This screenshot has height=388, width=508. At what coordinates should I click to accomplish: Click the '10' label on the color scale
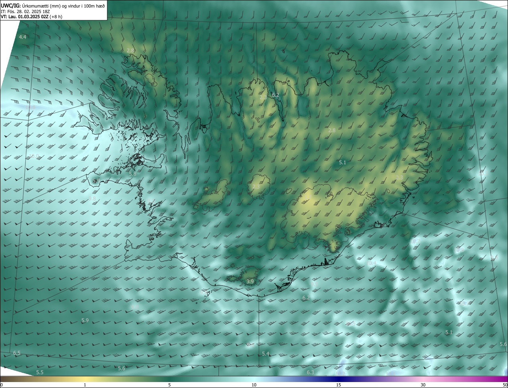254,385
